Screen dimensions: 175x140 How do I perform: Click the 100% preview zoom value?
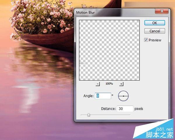(x=109, y=84)
